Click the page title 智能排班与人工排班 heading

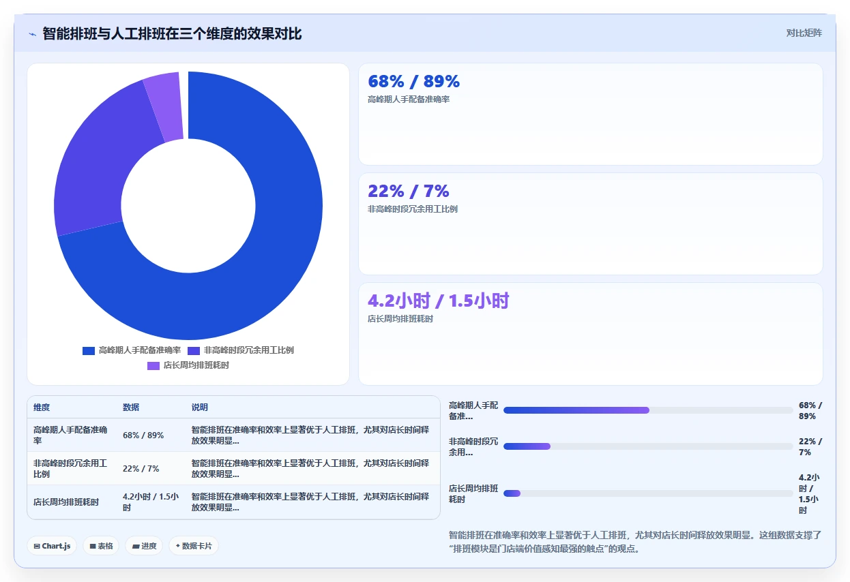click(x=172, y=33)
